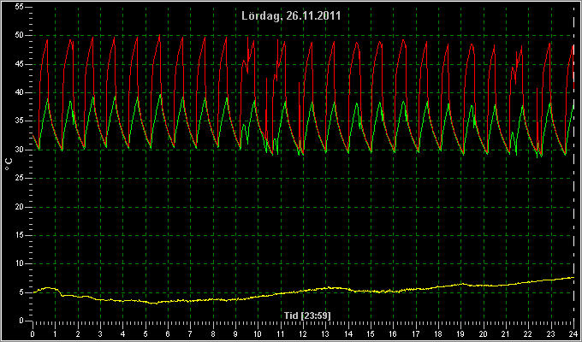The width and height of the screenshot is (582, 342).
Task: Click the 5 label on temperature axis
Action: (21, 292)
